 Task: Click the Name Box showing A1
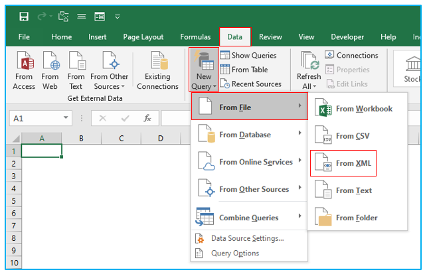point(35,118)
